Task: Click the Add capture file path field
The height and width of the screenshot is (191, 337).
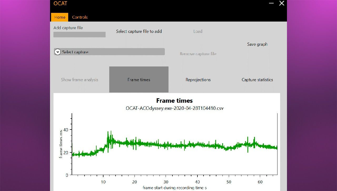Action: tap(79, 34)
